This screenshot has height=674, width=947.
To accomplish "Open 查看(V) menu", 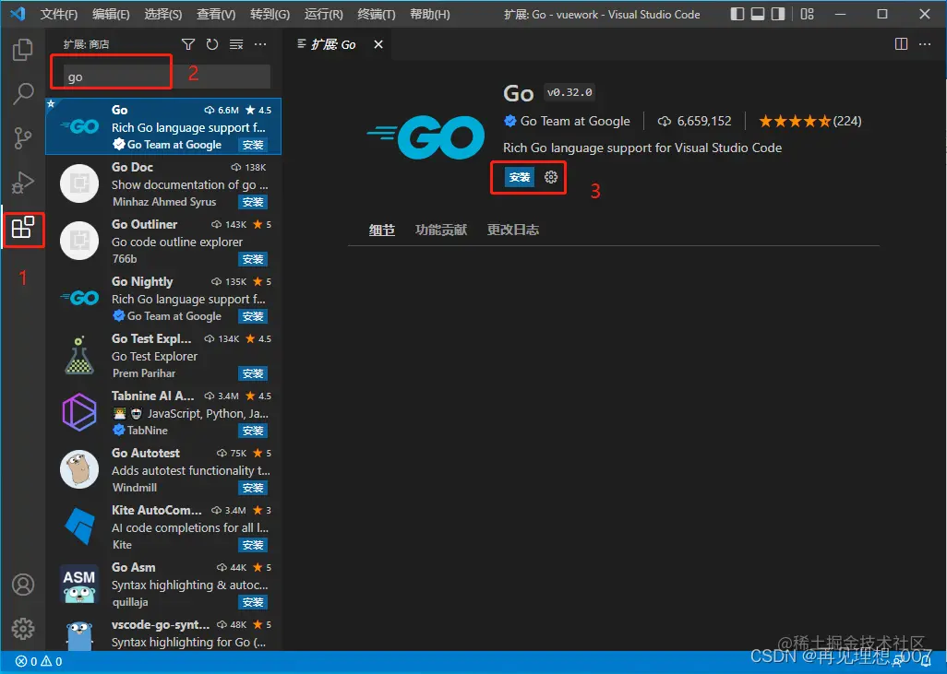I will coord(216,14).
